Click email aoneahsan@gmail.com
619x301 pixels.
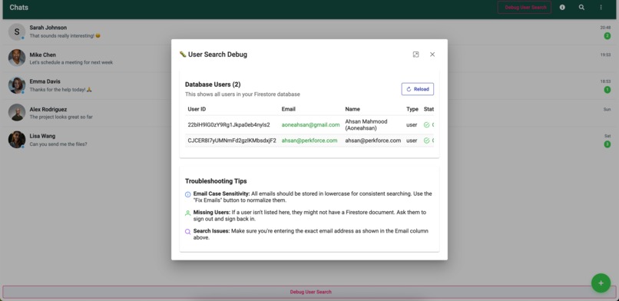[x=310, y=124]
